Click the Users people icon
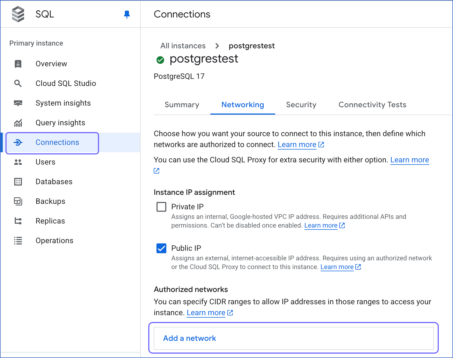453x358 pixels. point(18,162)
